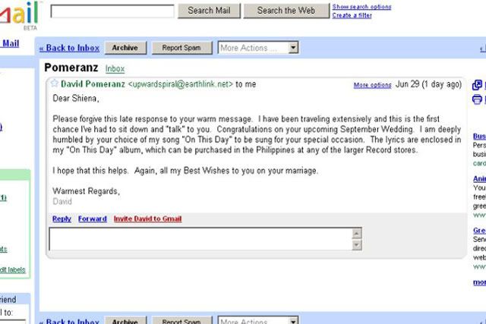Click the Inbox label next to Pomeranz
Screen dimensions: 486x324
point(115,68)
